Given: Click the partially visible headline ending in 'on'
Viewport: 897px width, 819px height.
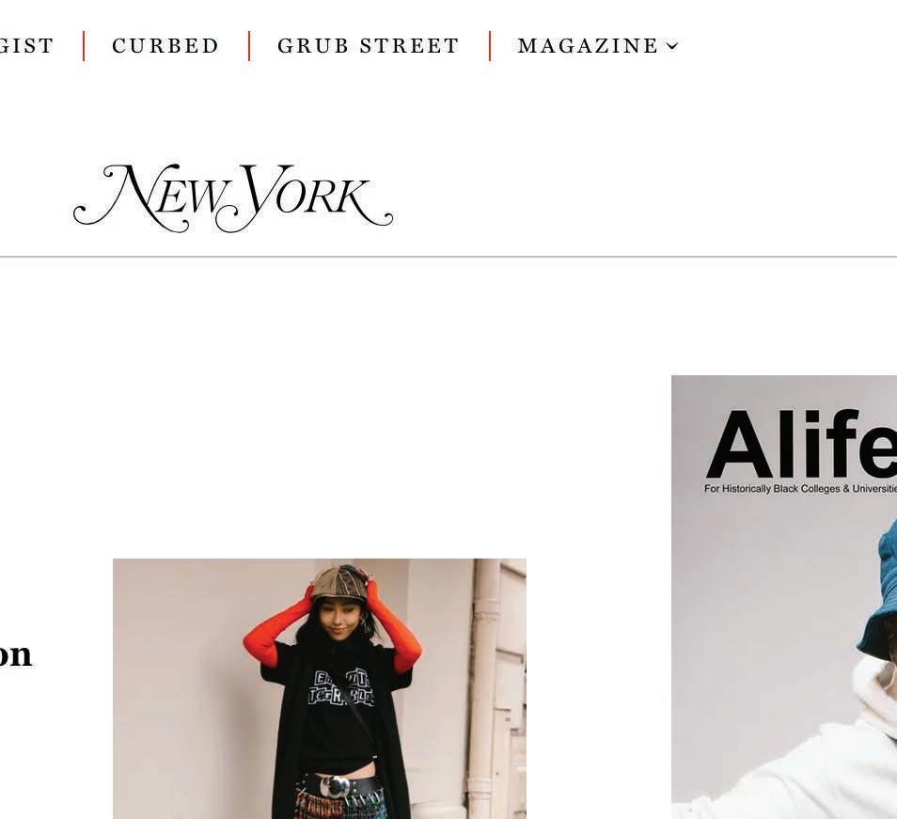Looking at the screenshot, I should [x=15, y=655].
